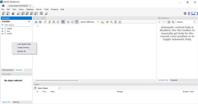Open a SQL script file icon
Viewport: 198px width, 104px height.
pos(8,13)
